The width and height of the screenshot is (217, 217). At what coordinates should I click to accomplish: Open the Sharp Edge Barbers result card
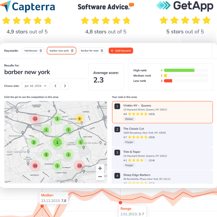coord(162,177)
